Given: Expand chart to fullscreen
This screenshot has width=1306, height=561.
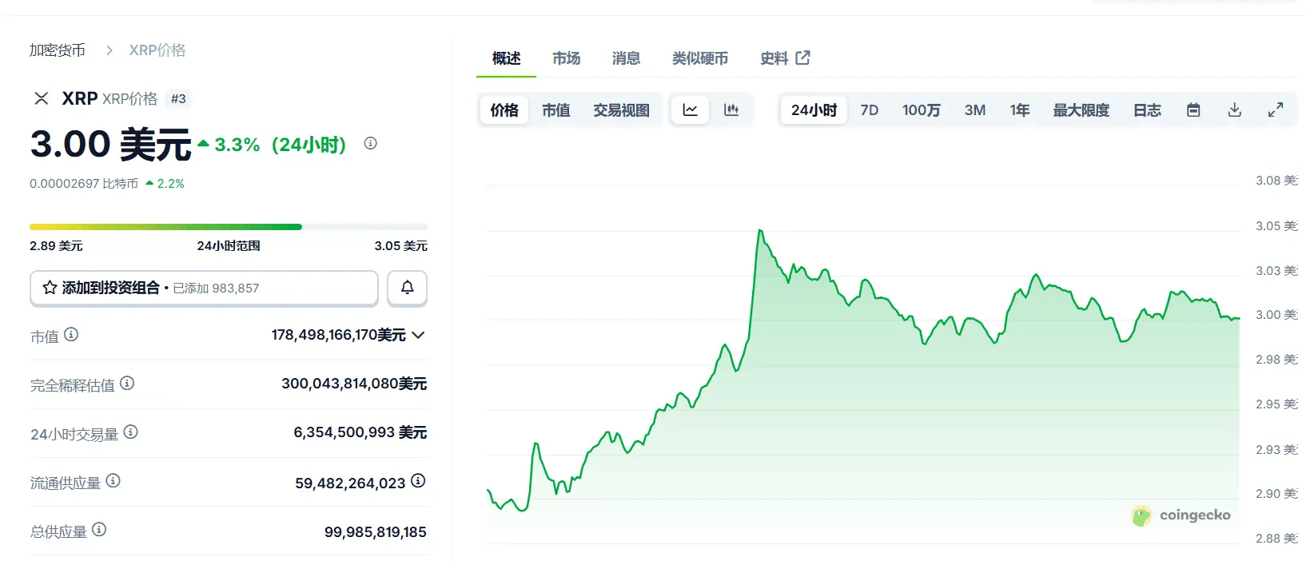Looking at the screenshot, I should point(1276,110).
